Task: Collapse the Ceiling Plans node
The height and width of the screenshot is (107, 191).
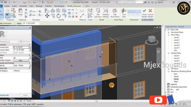Action: (x=169, y=53)
